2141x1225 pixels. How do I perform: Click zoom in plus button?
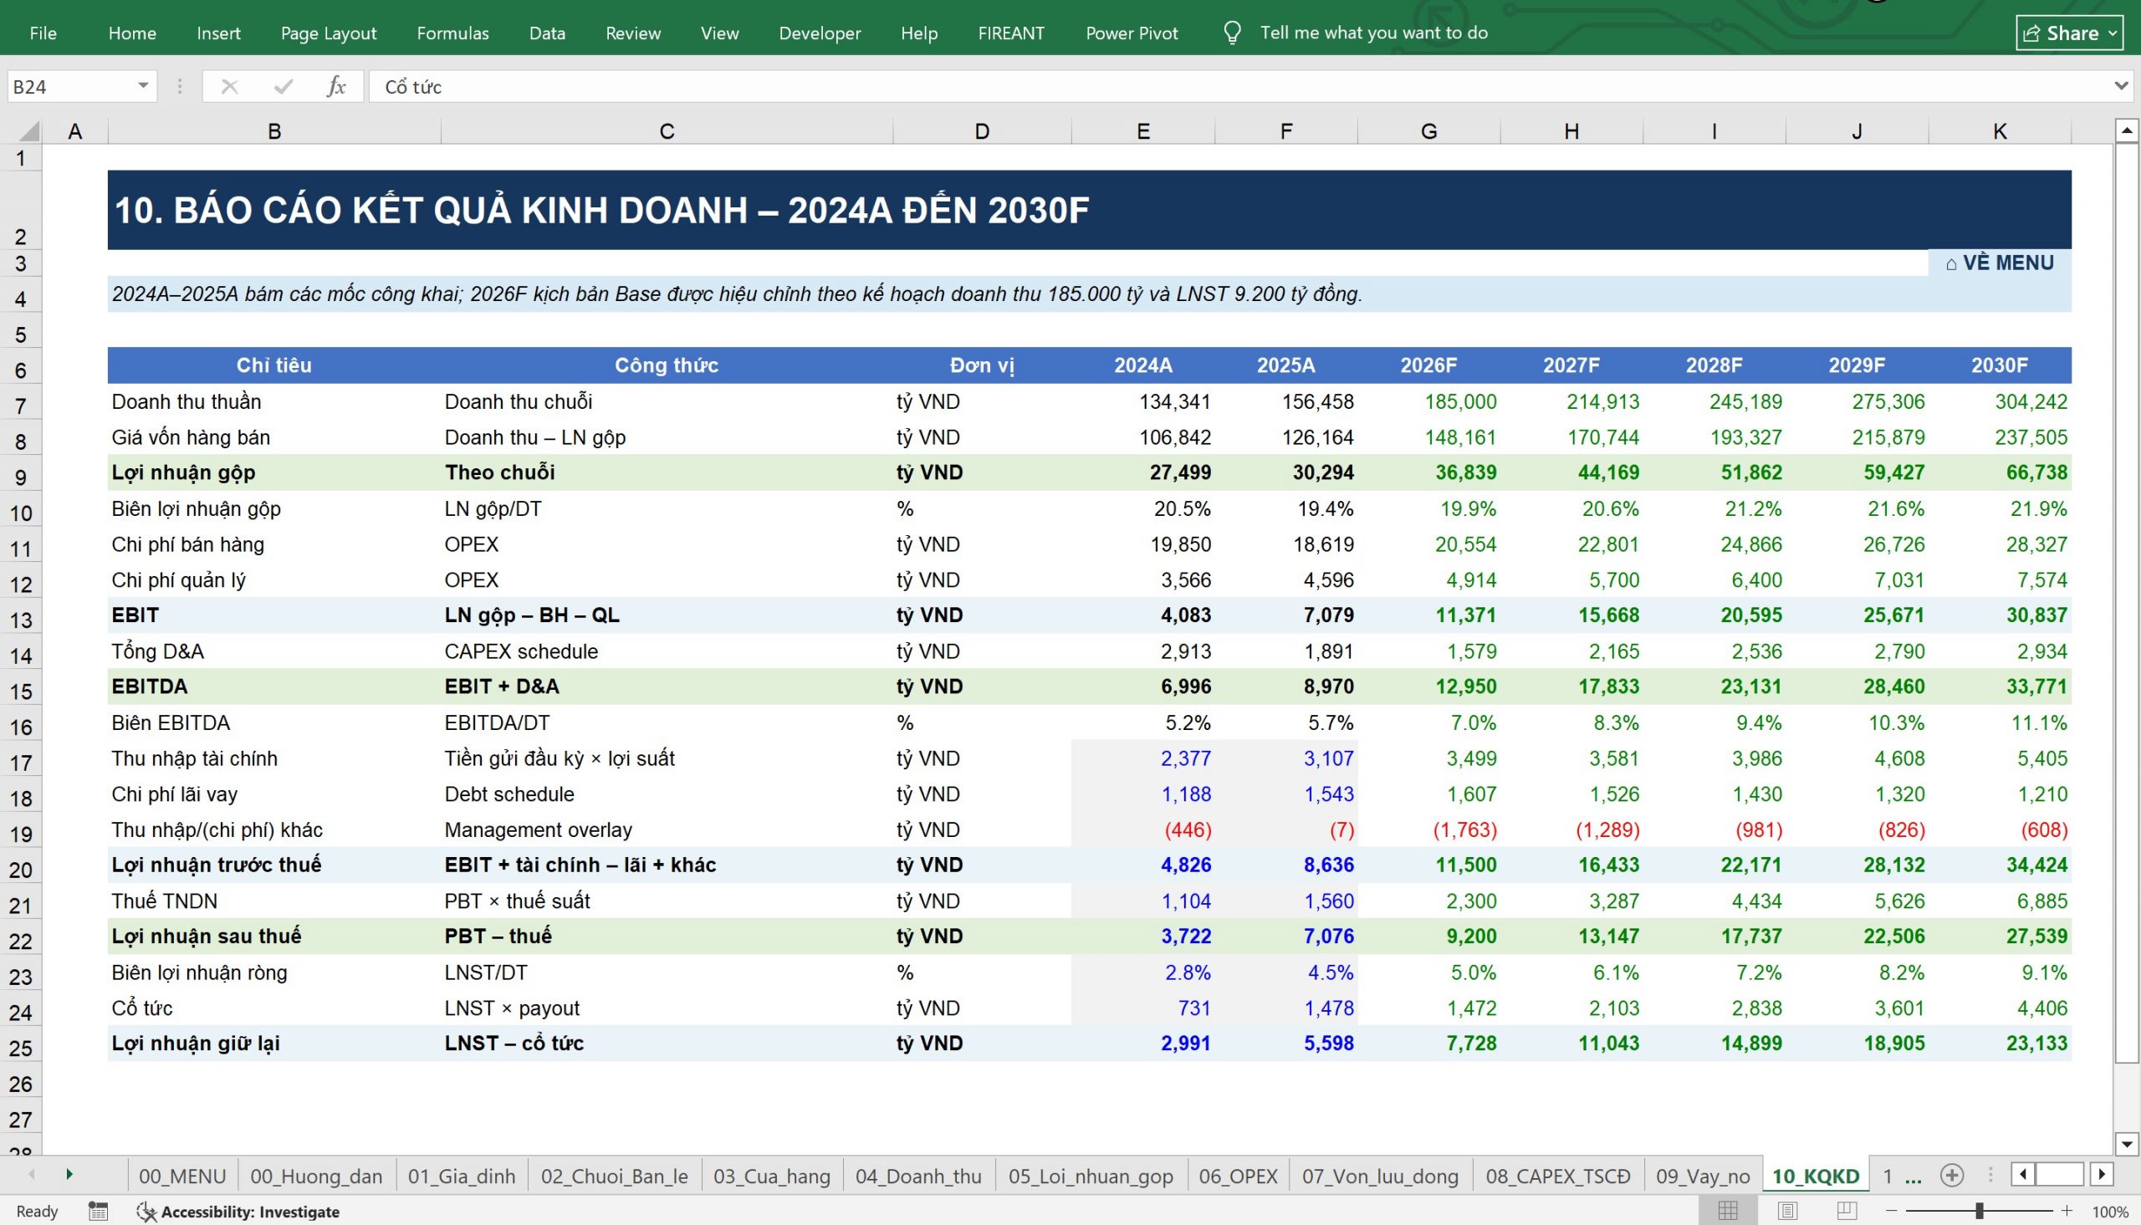coord(2067,1211)
